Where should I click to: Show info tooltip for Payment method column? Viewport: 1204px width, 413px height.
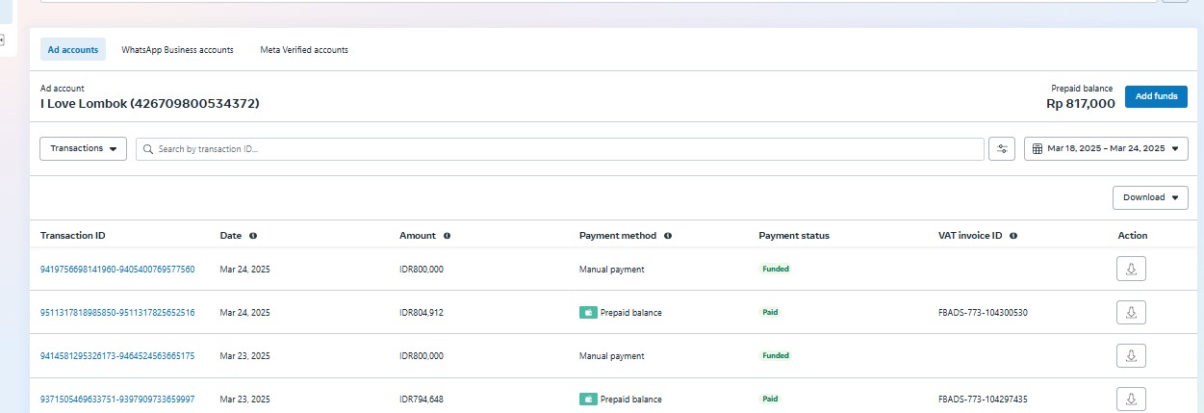point(668,236)
